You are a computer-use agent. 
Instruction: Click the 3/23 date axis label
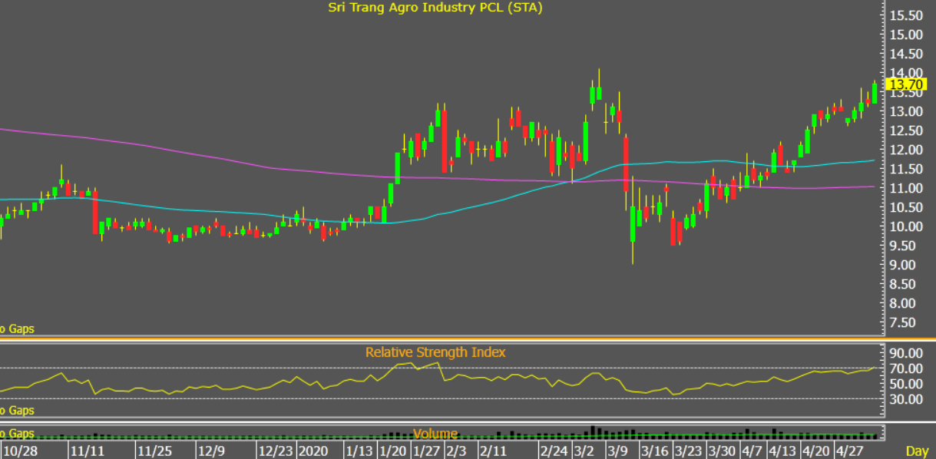(690, 451)
